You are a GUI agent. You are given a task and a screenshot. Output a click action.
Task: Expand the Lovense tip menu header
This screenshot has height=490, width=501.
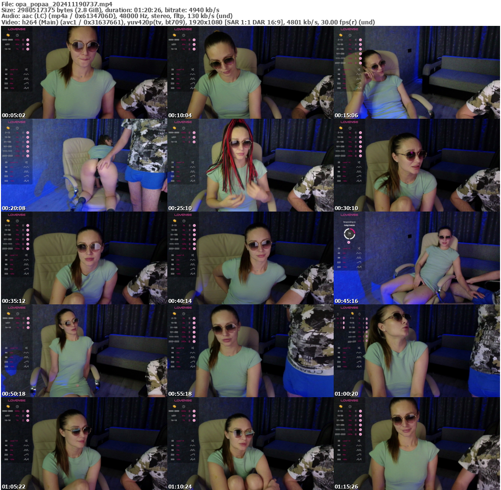point(16,29)
